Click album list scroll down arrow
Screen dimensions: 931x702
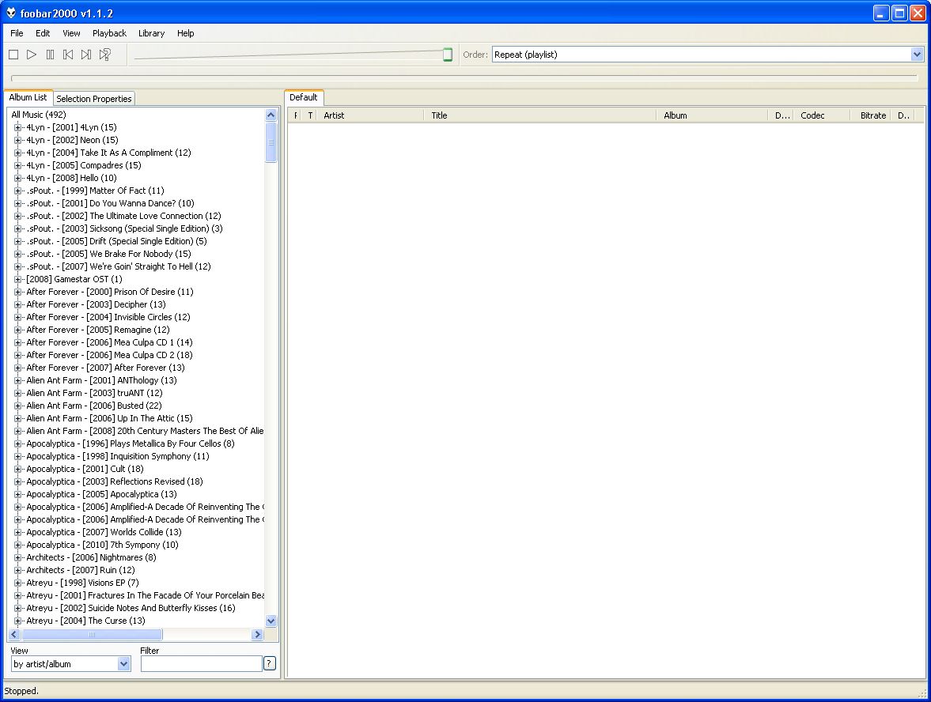click(x=271, y=621)
